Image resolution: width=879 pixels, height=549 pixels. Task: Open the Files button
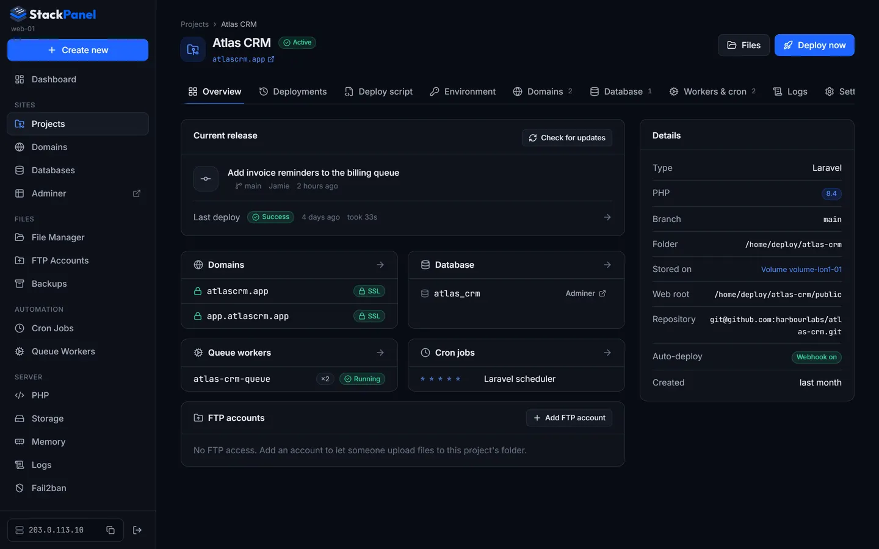coord(743,45)
